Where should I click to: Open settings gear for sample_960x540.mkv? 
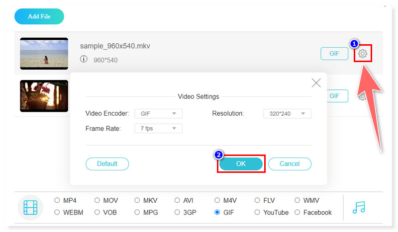click(x=363, y=54)
